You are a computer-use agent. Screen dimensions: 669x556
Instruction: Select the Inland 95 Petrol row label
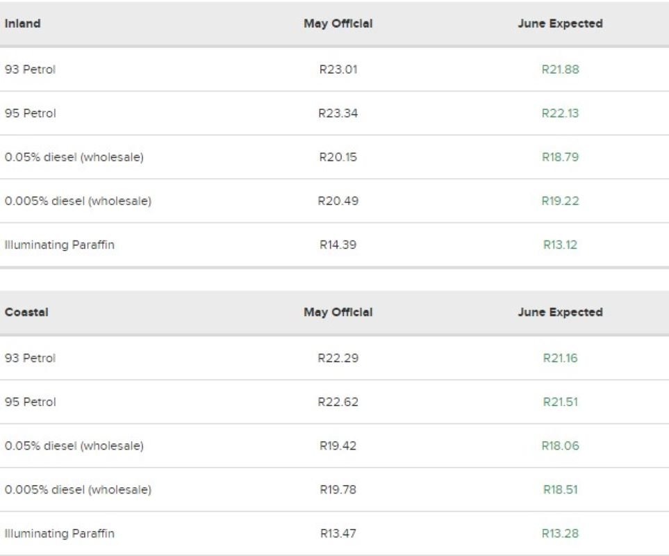(30, 113)
